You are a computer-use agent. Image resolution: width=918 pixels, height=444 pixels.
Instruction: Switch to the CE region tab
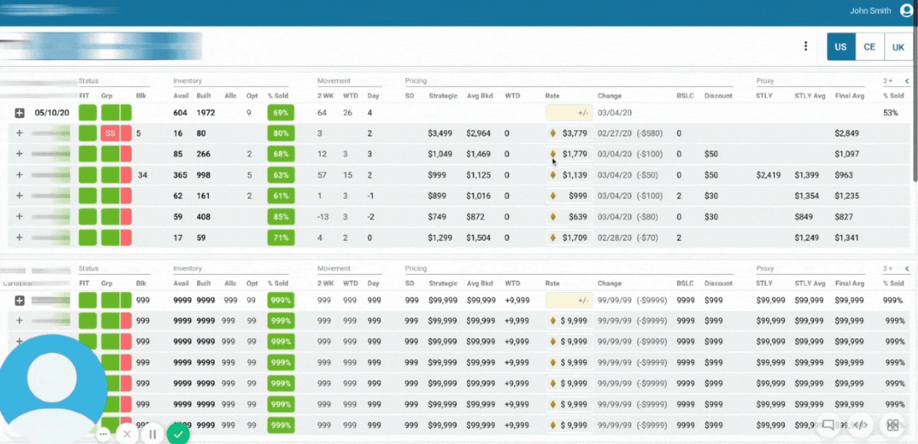pos(869,47)
